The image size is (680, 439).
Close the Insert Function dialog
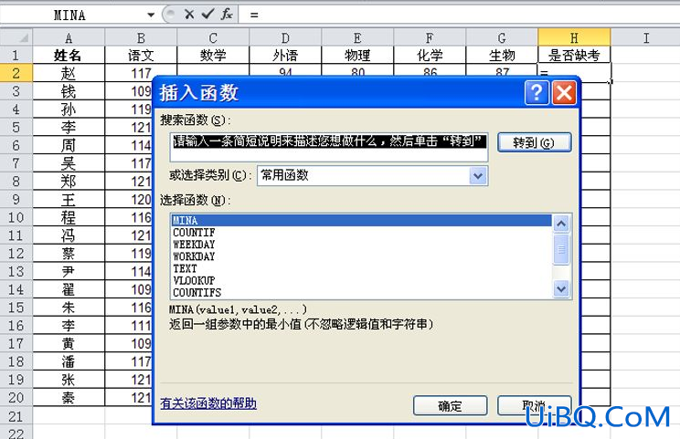pos(564,93)
